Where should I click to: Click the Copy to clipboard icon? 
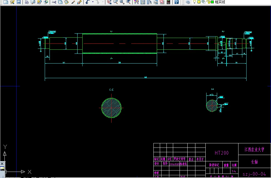[x=60, y=2]
